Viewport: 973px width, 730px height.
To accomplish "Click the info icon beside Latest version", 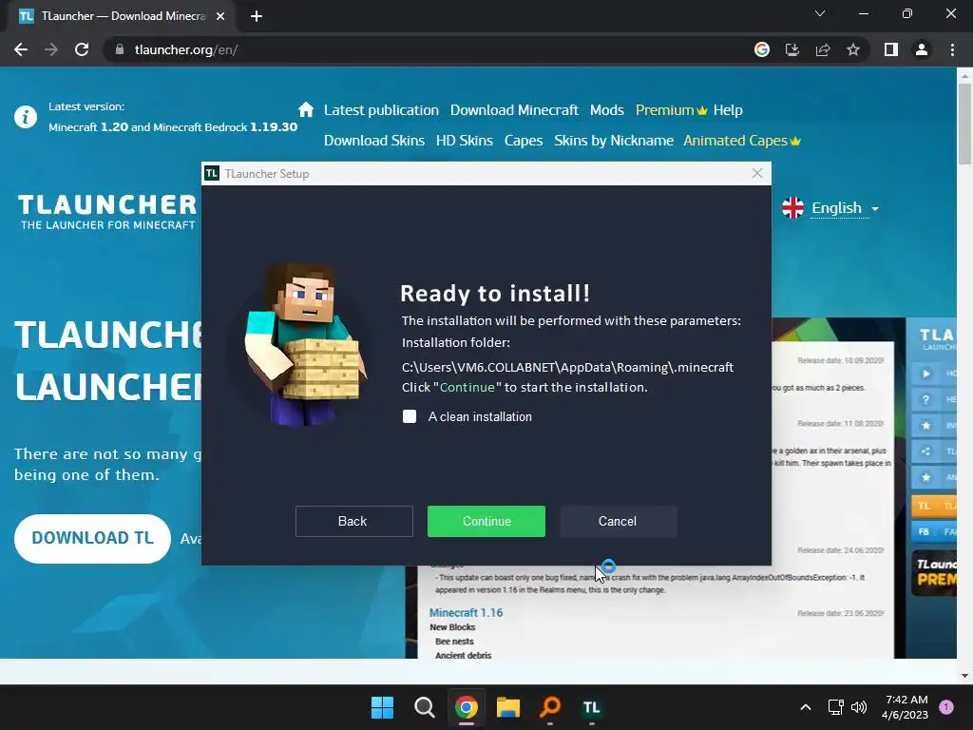I will point(26,116).
